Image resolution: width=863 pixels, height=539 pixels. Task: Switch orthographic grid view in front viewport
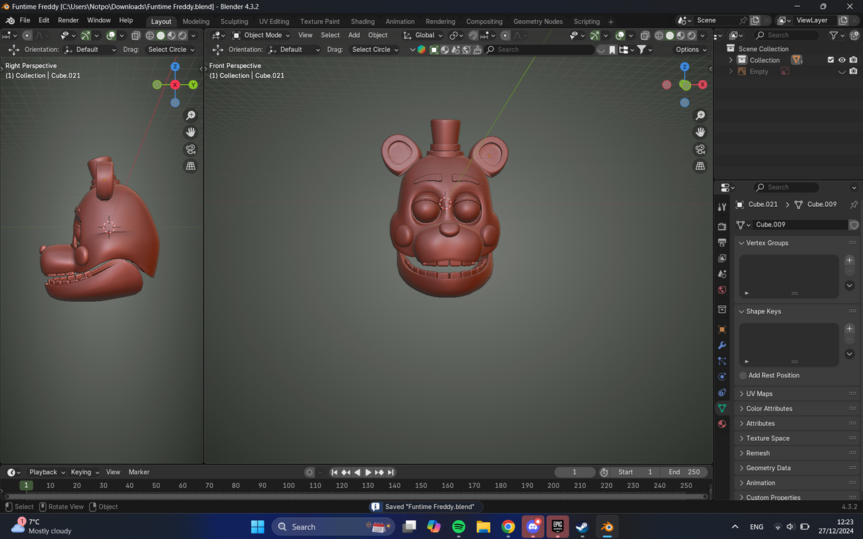(x=701, y=166)
